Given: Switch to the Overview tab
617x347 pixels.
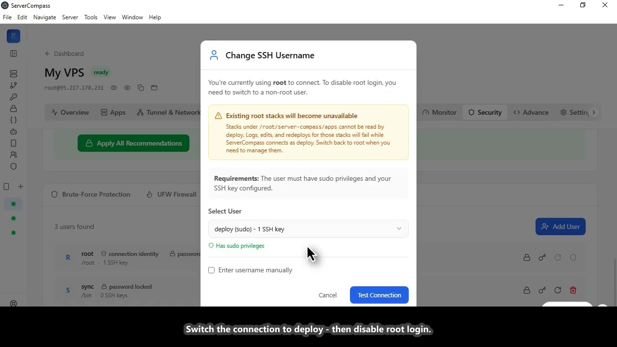Looking at the screenshot, I should click(x=70, y=112).
